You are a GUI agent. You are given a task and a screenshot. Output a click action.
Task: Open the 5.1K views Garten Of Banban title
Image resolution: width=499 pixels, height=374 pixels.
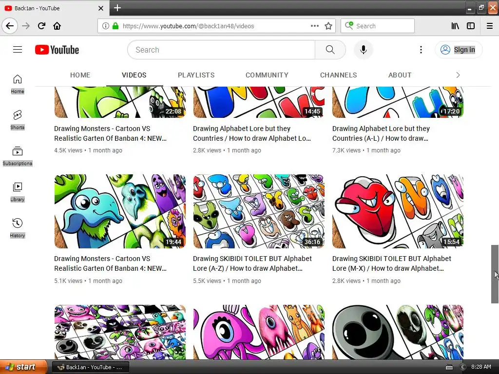pyautogui.click(x=110, y=263)
